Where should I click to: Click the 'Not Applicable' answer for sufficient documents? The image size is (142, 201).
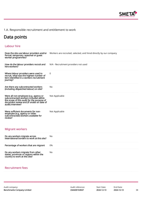57,111
